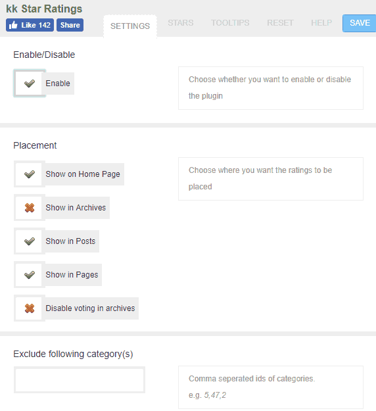Click the Enable label text

tap(58, 84)
